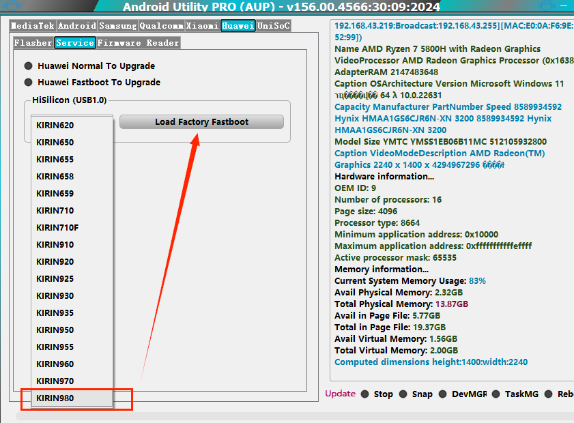Select KIRIN920 in the dropdown

click(x=72, y=261)
